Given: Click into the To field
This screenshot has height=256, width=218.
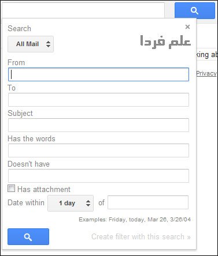Looking at the screenshot, I should [x=98, y=100].
